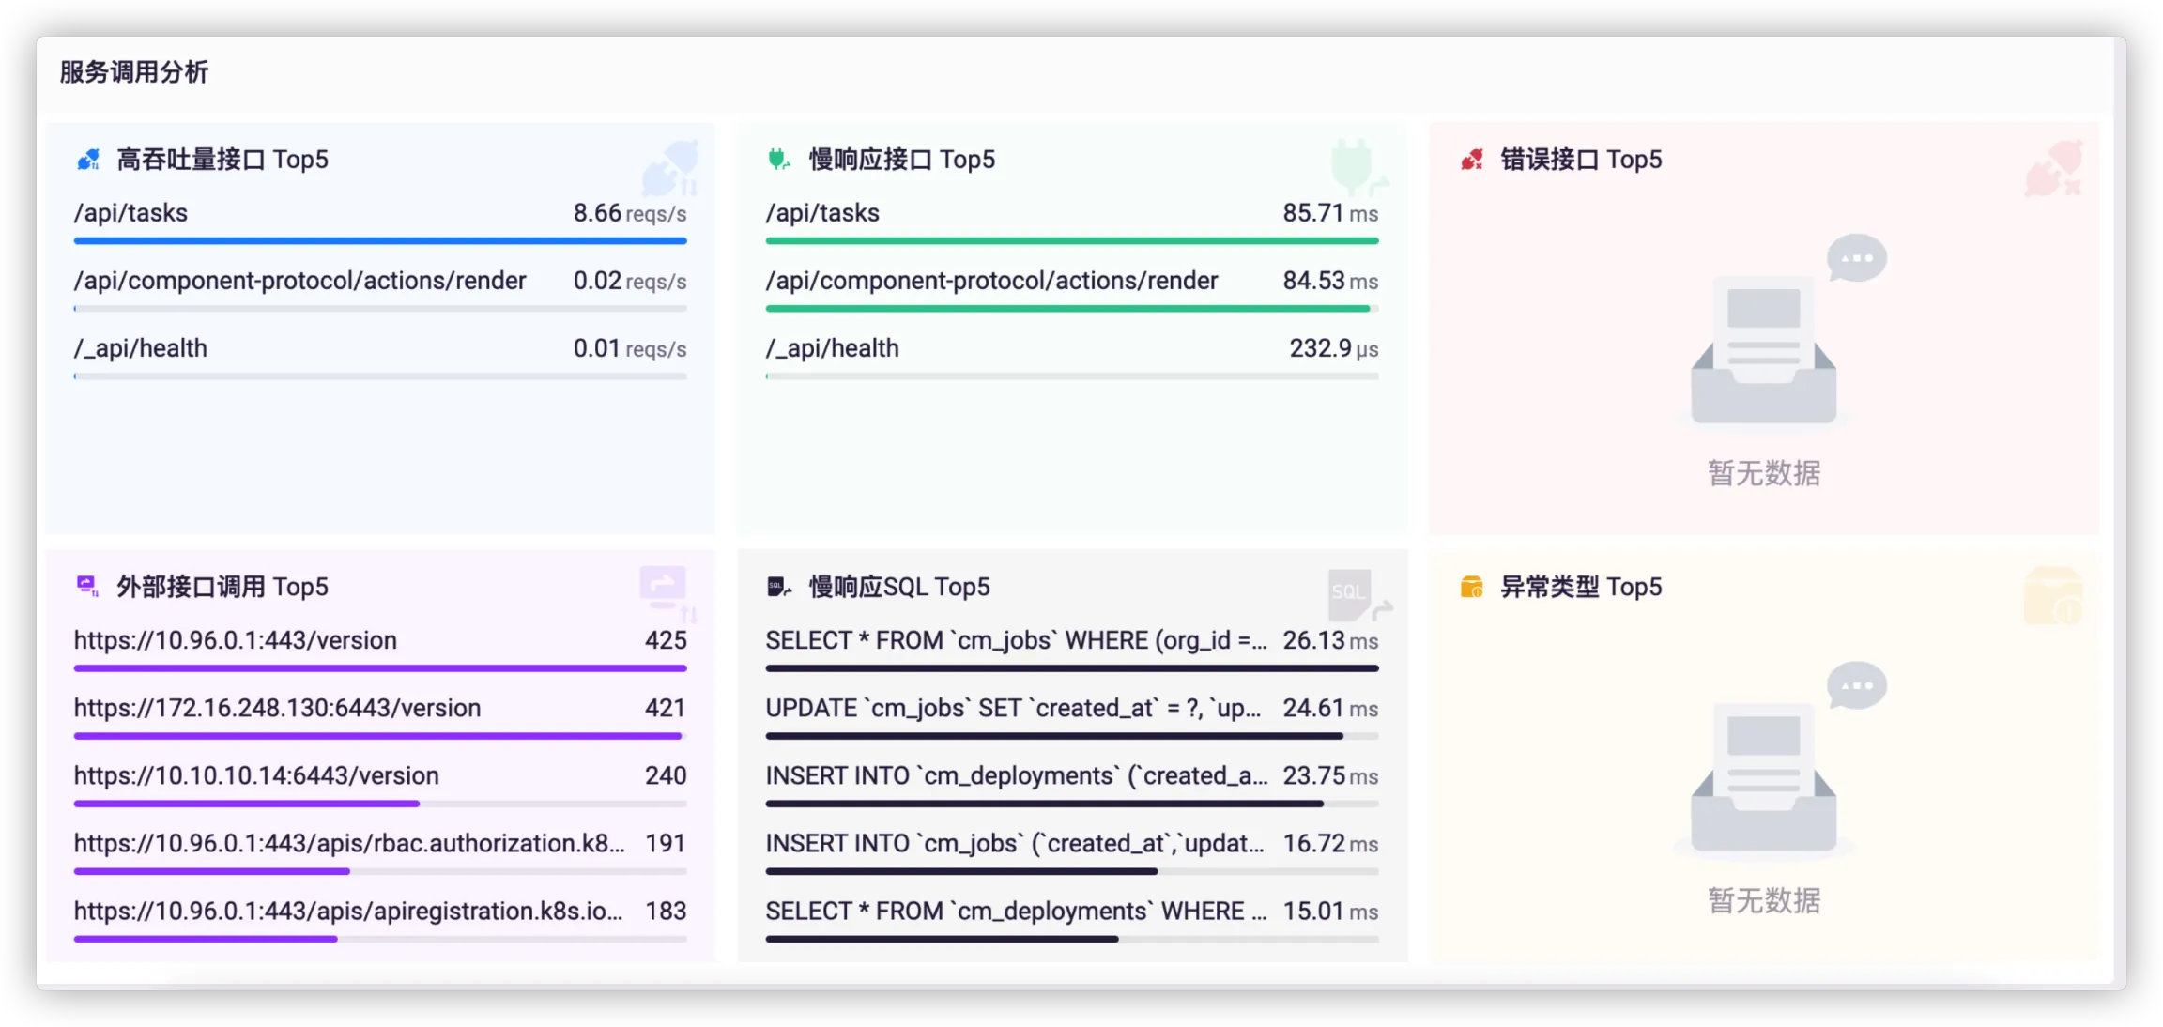Click the orange exception type icon

1471,588
